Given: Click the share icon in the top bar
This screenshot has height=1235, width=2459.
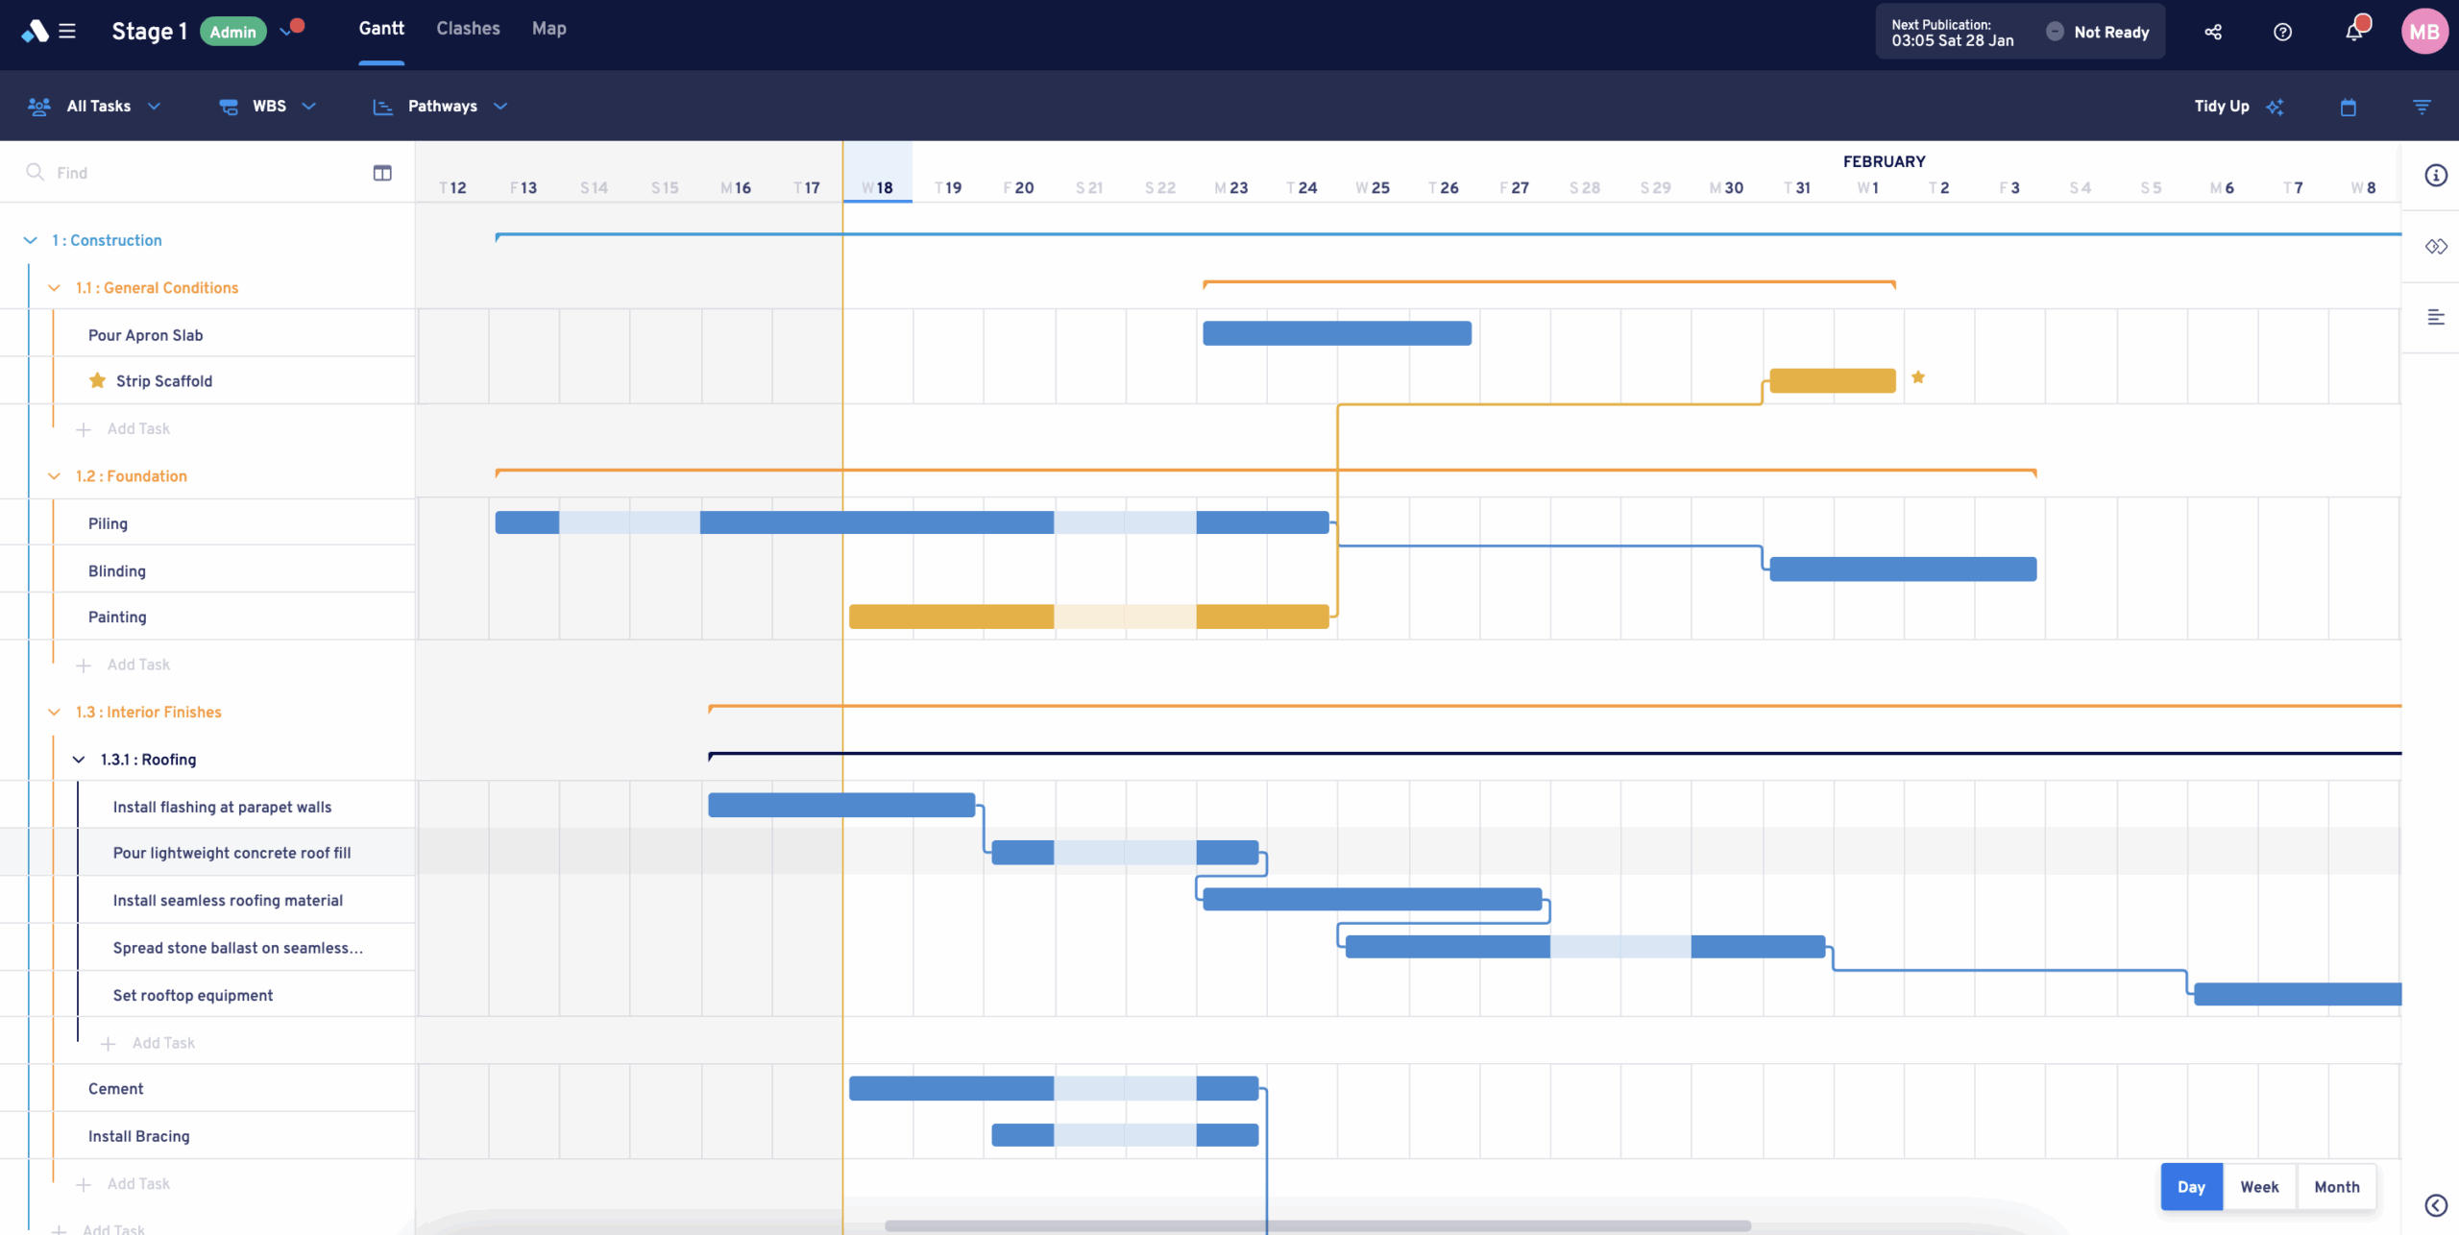Looking at the screenshot, I should 2213,32.
